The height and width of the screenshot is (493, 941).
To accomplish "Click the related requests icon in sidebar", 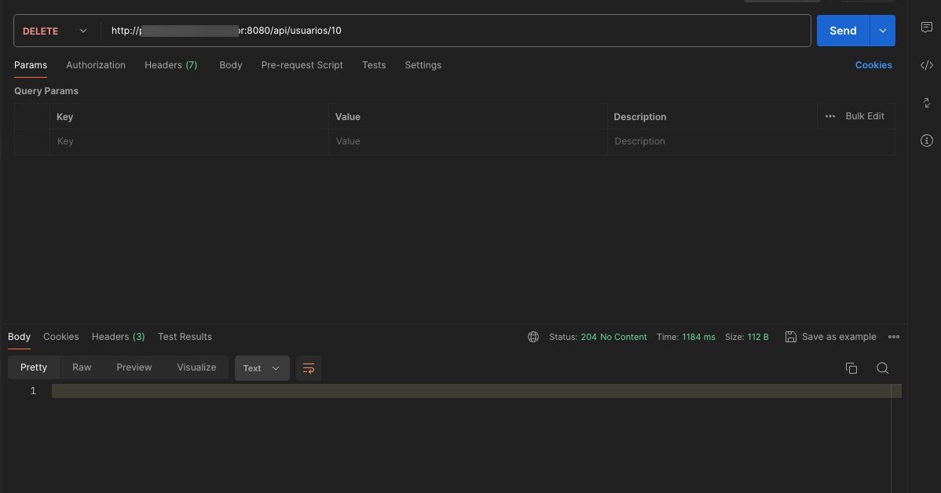I will [926, 103].
